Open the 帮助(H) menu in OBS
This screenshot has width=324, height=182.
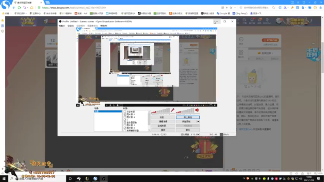pyautogui.click(x=104, y=26)
